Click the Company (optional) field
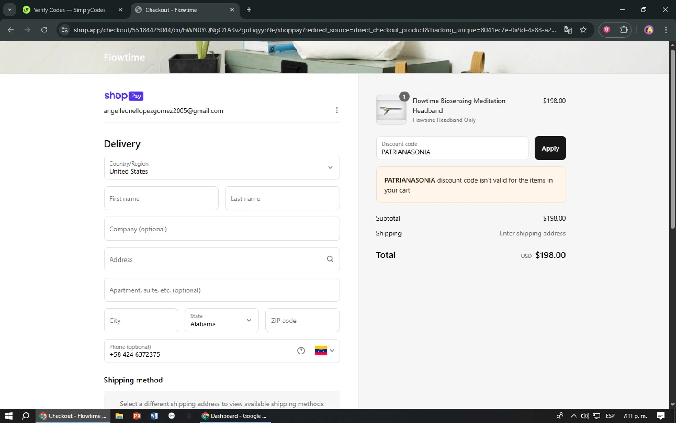 [222, 229]
